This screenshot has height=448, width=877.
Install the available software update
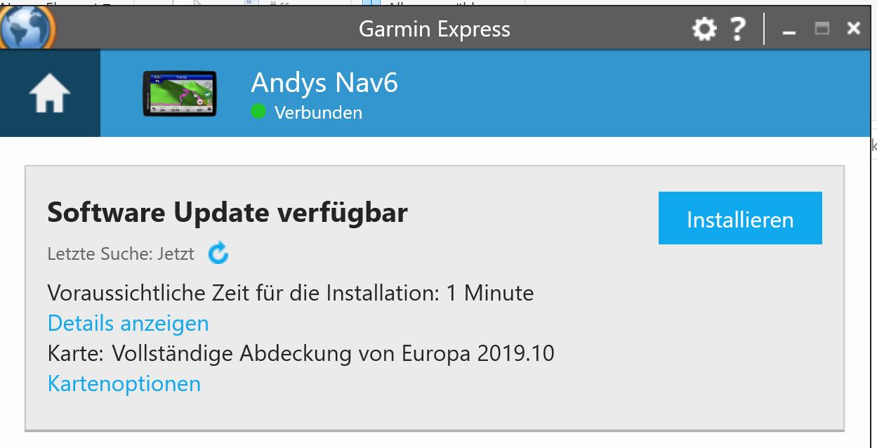(x=740, y=218)
